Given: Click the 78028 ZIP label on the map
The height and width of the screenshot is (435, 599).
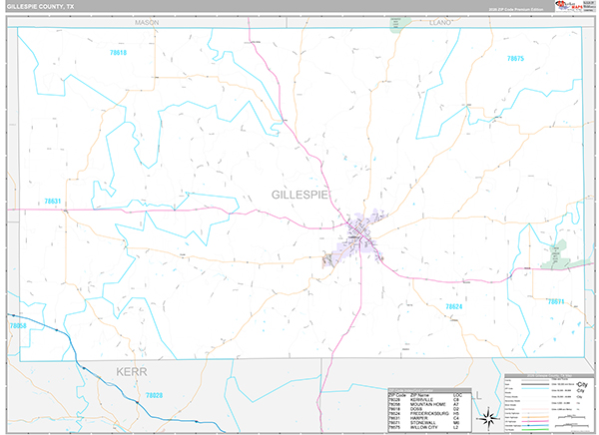Looking at the screenshot, I should (154, 395).
